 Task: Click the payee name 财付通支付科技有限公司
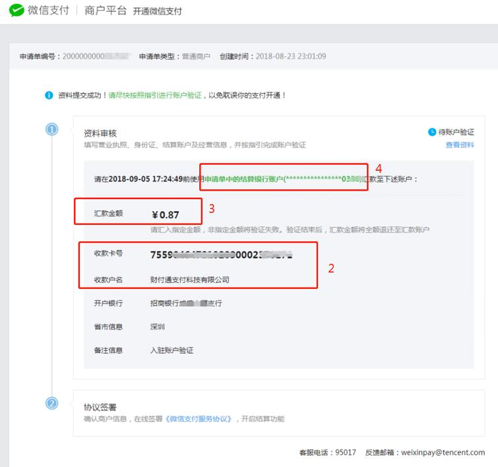(x=189, y=280)
